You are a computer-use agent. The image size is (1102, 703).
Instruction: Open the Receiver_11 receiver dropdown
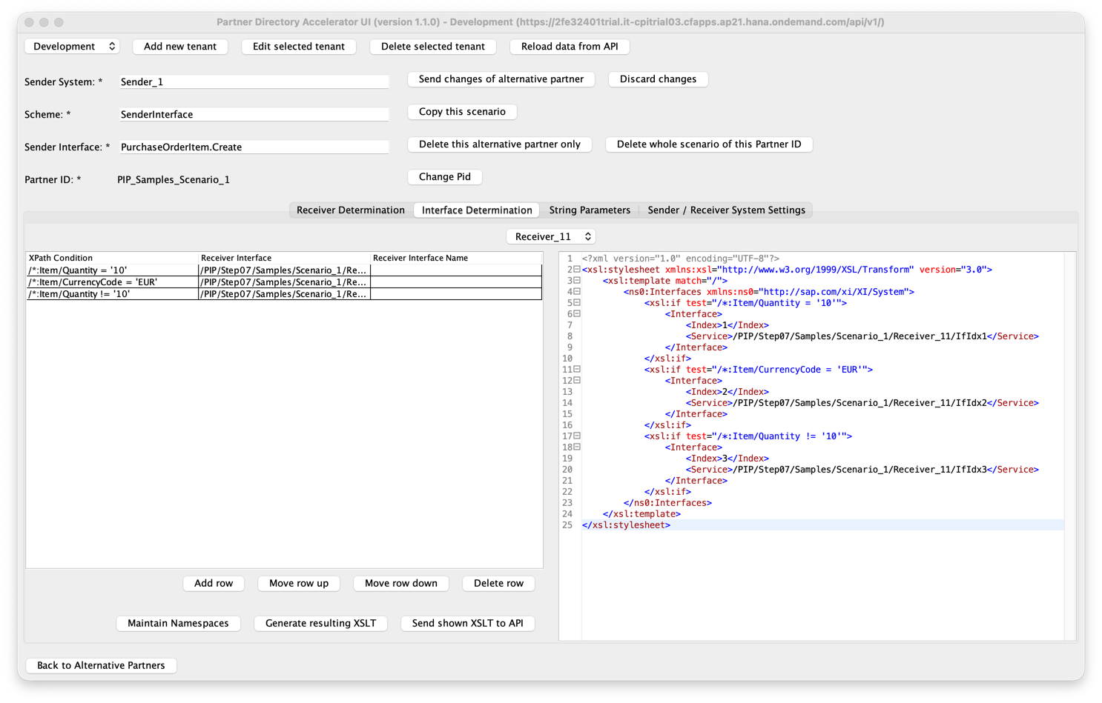(551, 236)
